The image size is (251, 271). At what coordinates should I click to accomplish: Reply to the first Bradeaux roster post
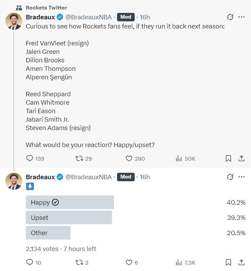tap(30, 158)
